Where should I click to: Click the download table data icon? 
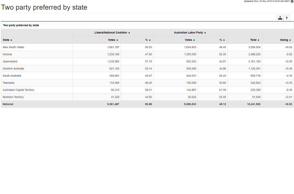tap(280, 18)
